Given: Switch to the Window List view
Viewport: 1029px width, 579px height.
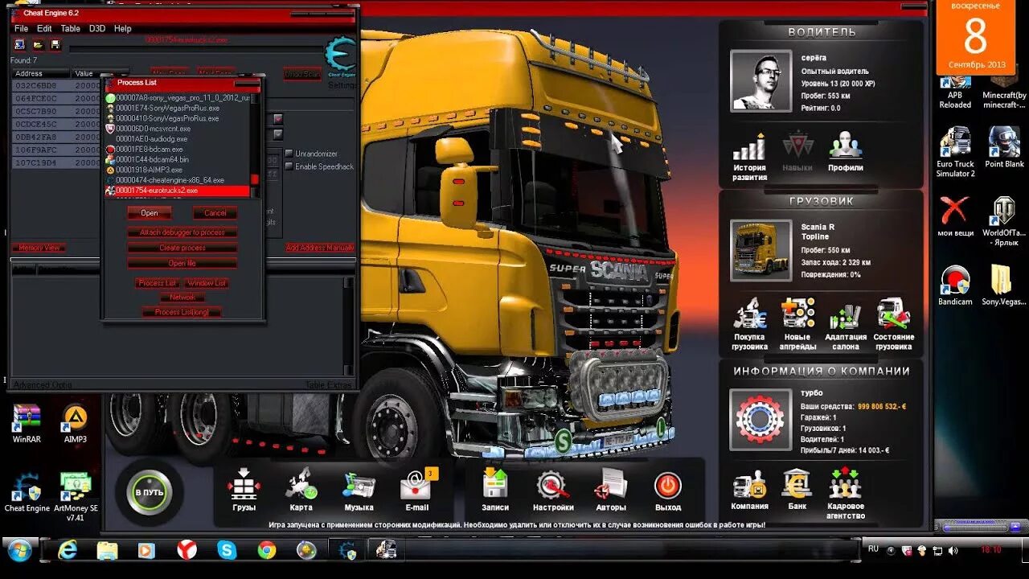Looking at the screenshot, I should [207, 283].
